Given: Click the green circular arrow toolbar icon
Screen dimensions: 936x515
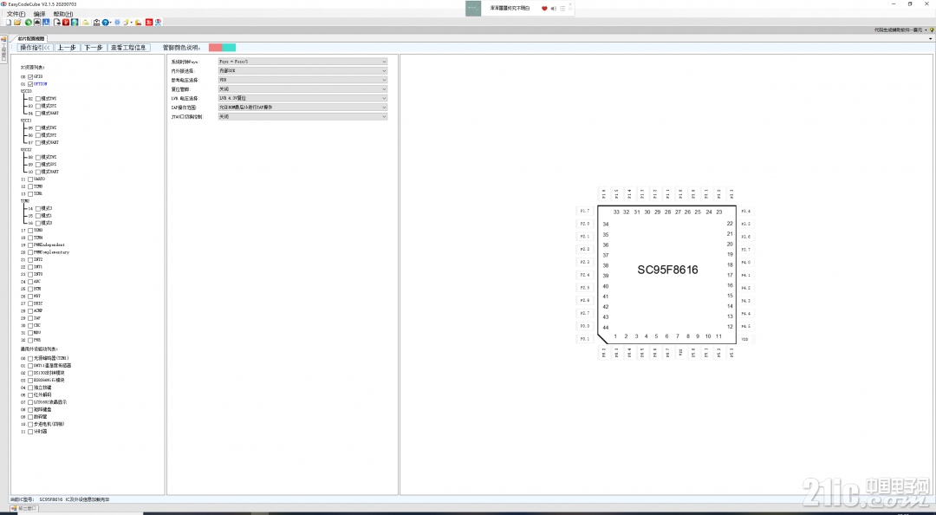Looking at the screenshot, I should 28,22.
